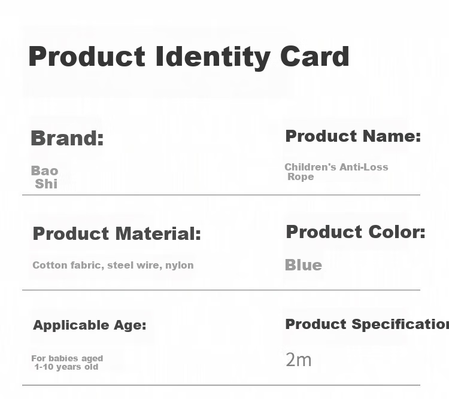This screenshot has height=399, width=449.
Task: Click For babies aged 1-10 years text
Action: click(x=67, y=363)
